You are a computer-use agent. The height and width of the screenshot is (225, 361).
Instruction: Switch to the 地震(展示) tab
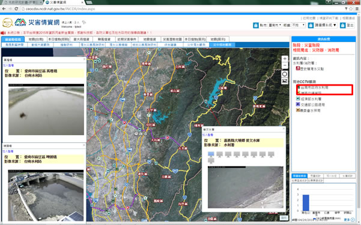[218, 39]
